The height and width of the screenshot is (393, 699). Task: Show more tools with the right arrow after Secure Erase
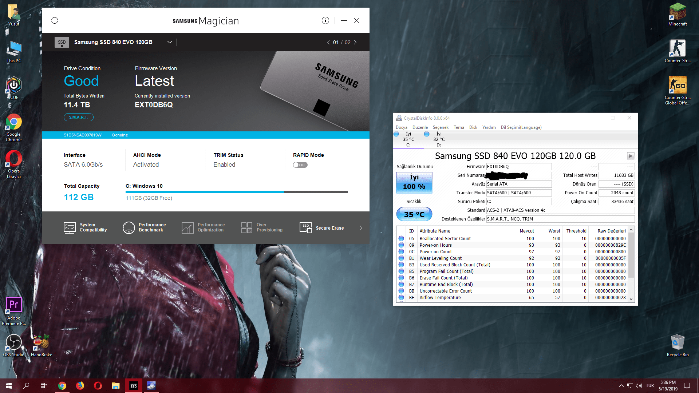[x=361, y=228]
